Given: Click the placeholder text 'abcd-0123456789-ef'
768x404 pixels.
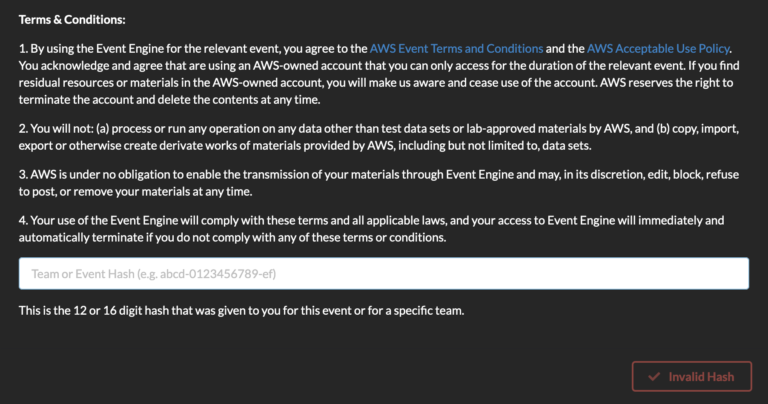Looking at the screenshot, I should [216, 274].
